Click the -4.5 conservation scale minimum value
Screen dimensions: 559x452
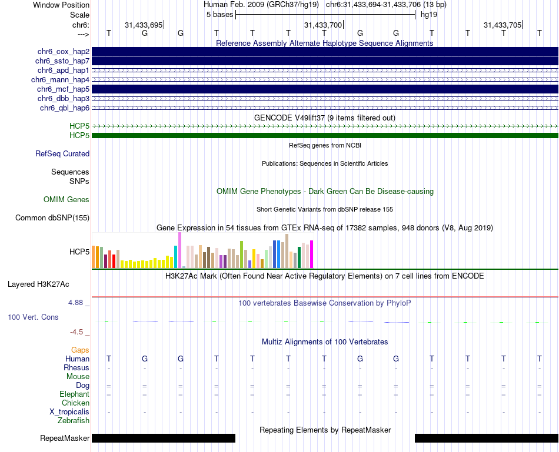[76, 332]
